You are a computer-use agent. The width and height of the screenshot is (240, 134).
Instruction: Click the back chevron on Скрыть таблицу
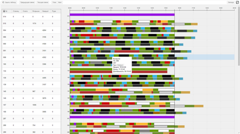(3, 2)
